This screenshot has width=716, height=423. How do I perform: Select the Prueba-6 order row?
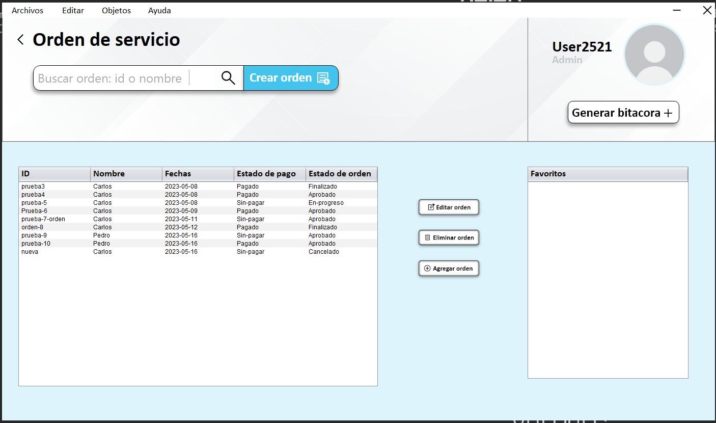[198, 211]
